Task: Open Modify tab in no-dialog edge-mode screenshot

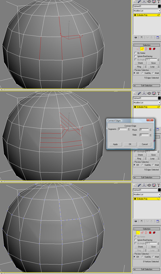Action: pos(139,2)
